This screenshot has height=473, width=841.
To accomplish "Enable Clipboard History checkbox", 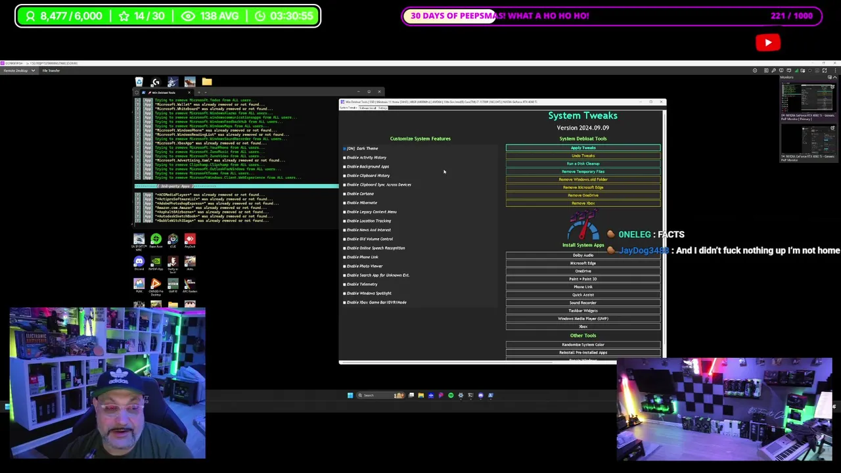I will click(x=344, y=175).
